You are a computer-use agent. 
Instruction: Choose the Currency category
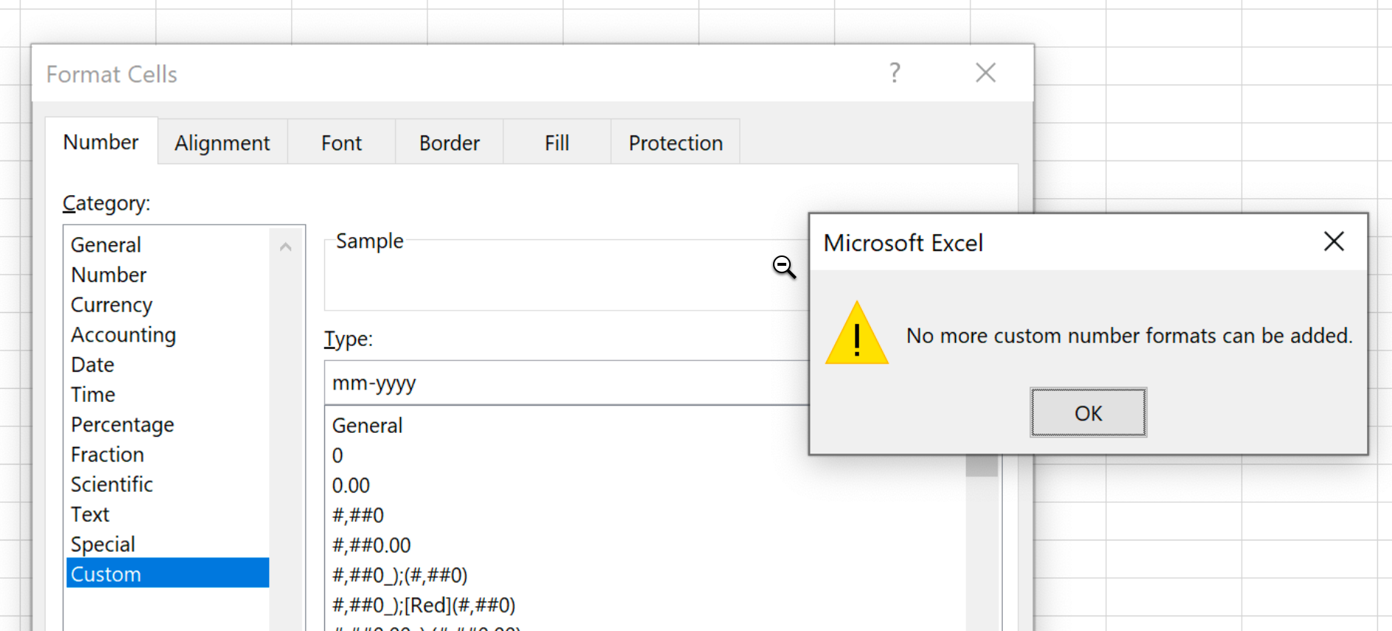point(168,305)
